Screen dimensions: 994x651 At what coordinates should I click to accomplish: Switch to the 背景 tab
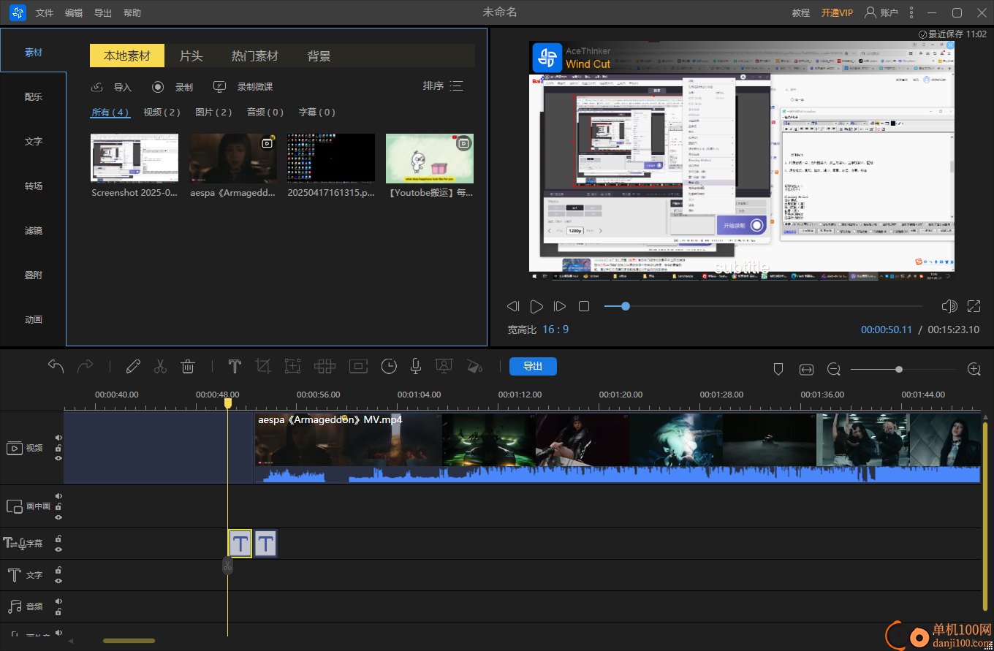319,56
